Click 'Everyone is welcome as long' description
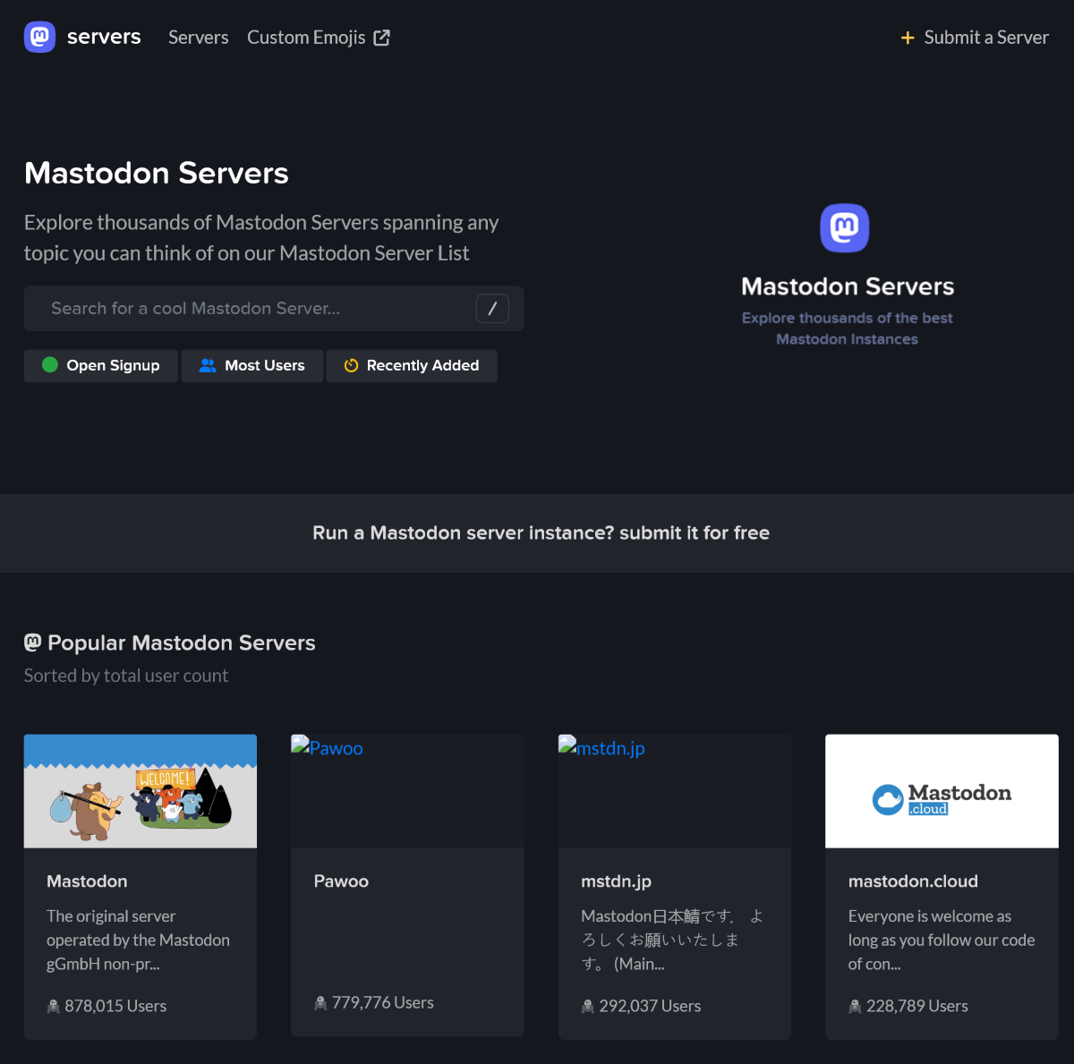 [942, 940]
